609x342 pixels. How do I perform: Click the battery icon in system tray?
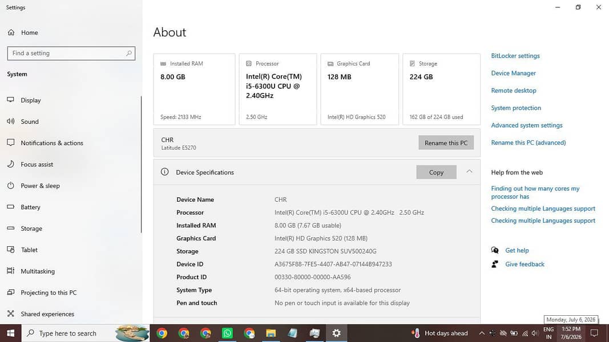pos(514,333)
